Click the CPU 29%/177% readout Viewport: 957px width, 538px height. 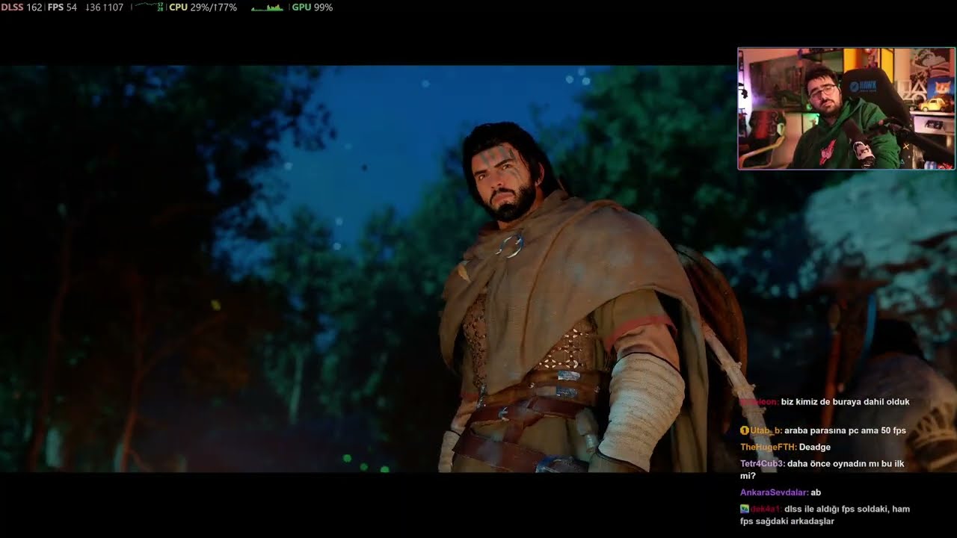(203, 7)
